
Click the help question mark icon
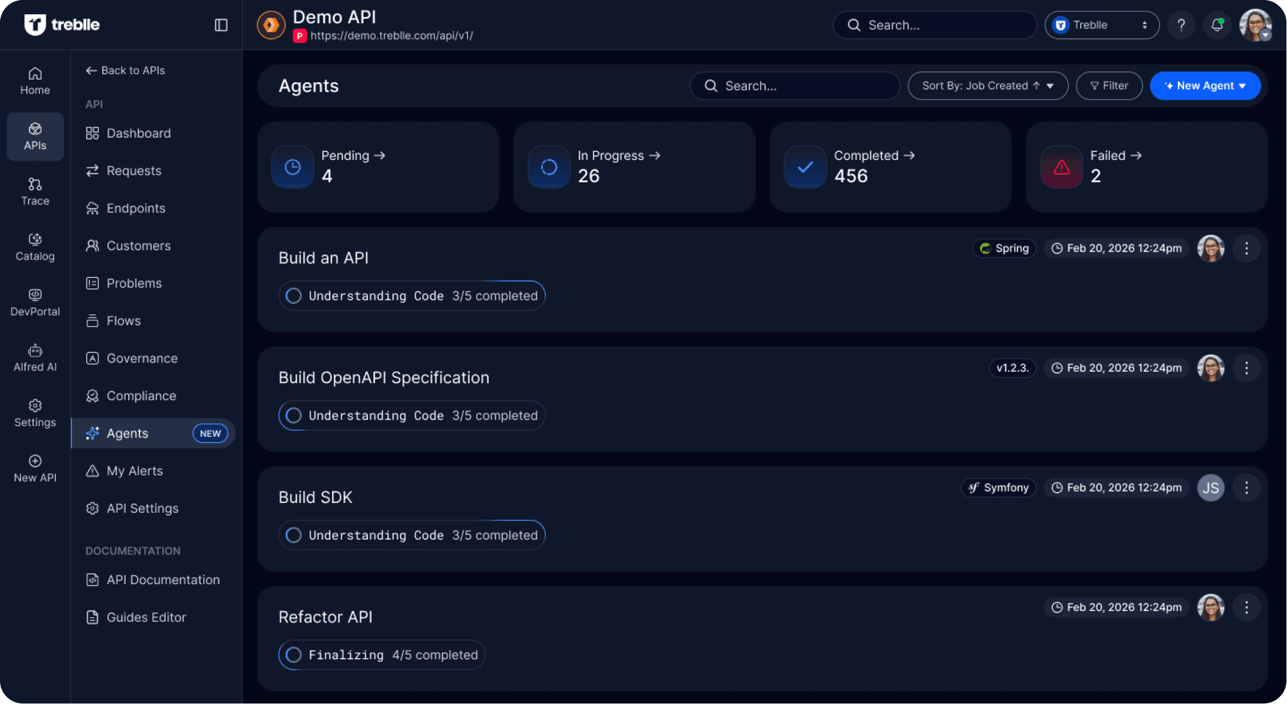pos(1181,25)
